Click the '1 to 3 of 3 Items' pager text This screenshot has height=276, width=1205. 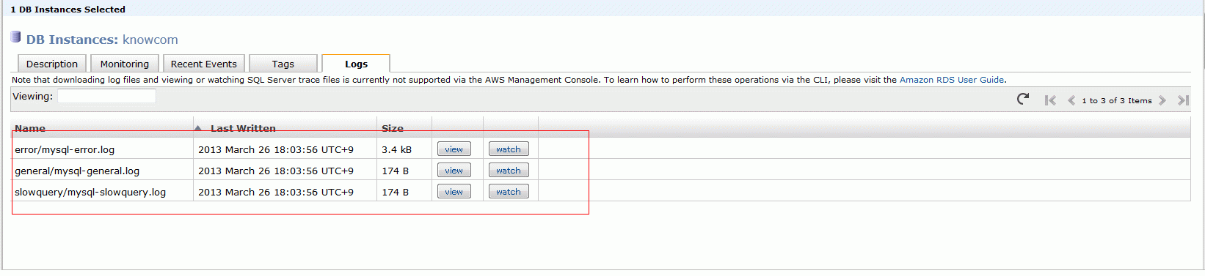(1116, 101)
